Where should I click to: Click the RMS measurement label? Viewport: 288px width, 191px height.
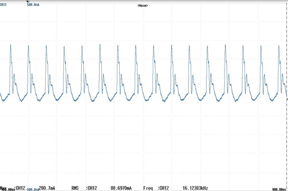click(x=75, y=188)
